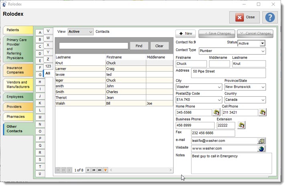The image size is (287, 188).
Task: Select letter A index tab
Action: (x=40, y=32)
